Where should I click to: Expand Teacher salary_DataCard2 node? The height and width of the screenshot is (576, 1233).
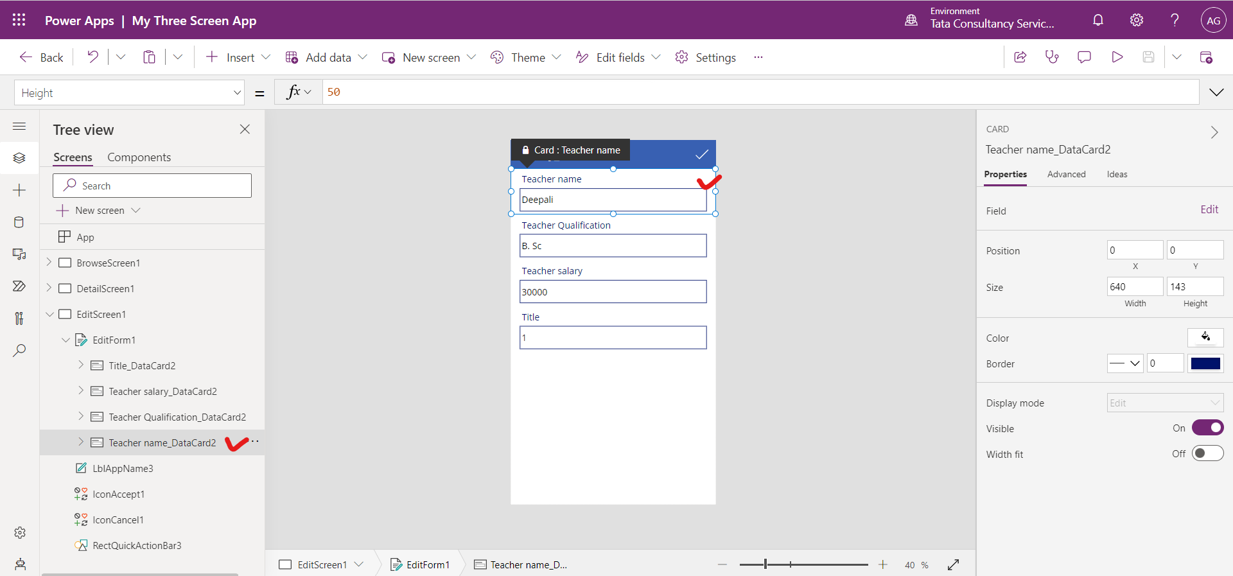pos(81,390)
